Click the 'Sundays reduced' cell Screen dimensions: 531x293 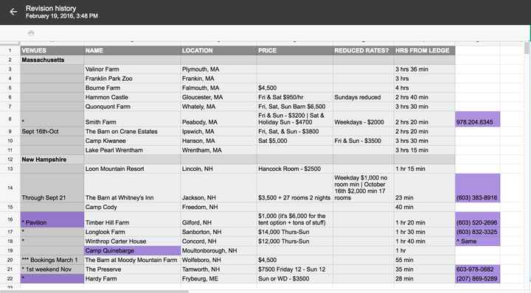364,97
